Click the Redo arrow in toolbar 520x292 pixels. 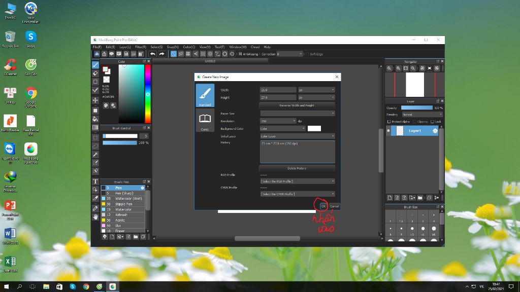pos(161,54)
